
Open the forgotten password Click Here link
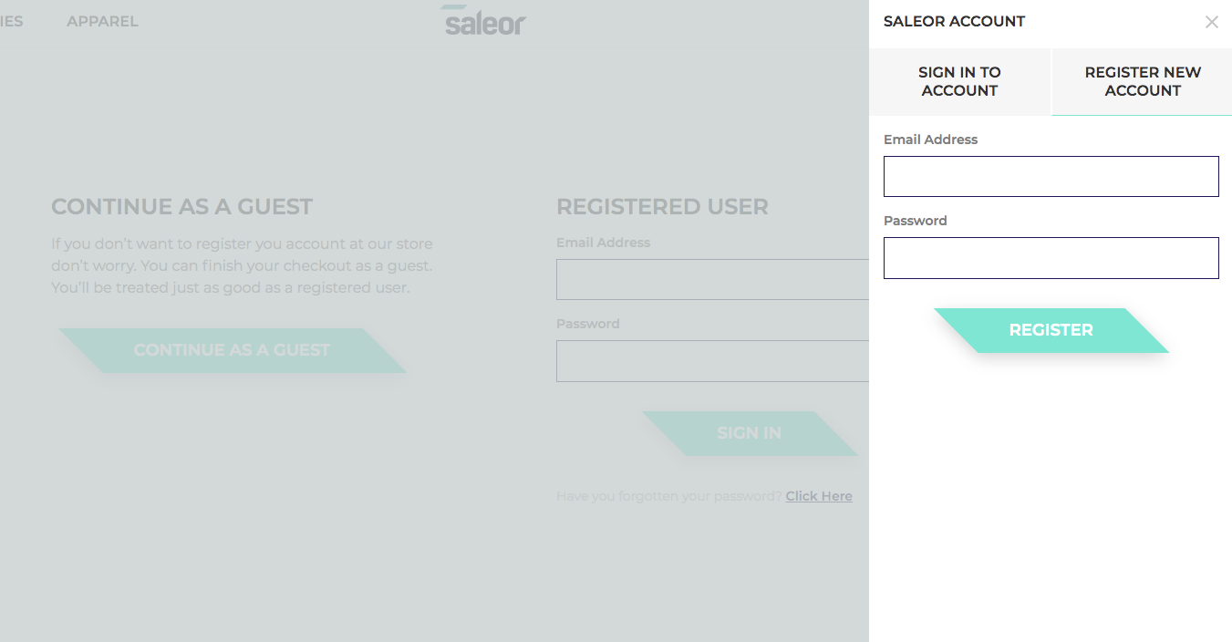click(818, 495)
